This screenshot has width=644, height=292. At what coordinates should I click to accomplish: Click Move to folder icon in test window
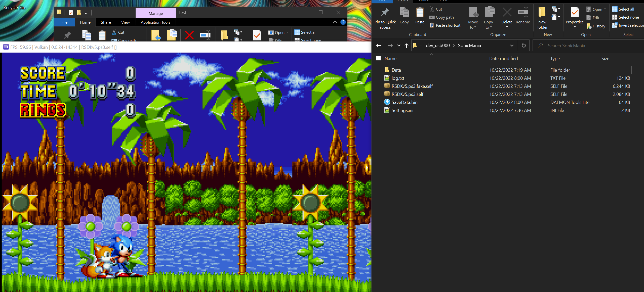156,35
